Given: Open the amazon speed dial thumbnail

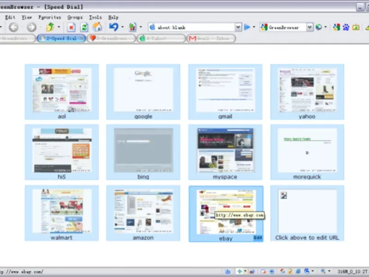Looking at the screenshot, I should pyautogui.click(x=143, y=213).
